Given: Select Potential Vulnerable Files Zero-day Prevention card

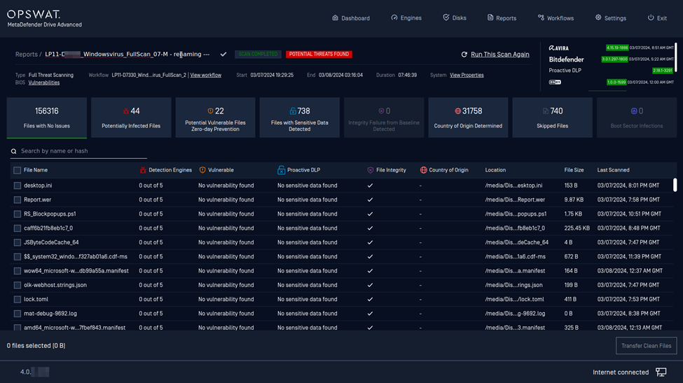Looking at the screenshot, I should tap(215, 118).
